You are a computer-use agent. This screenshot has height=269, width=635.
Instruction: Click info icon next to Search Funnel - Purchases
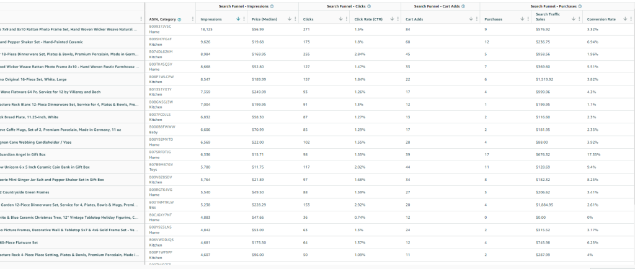point(579,6)
